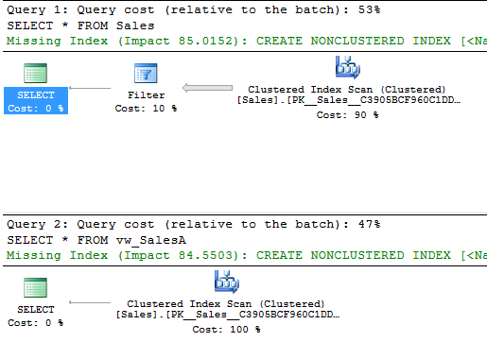487x359 pixels.
Task: Click the Cost: 90 % scan label
Action: [x=347, y=115]
